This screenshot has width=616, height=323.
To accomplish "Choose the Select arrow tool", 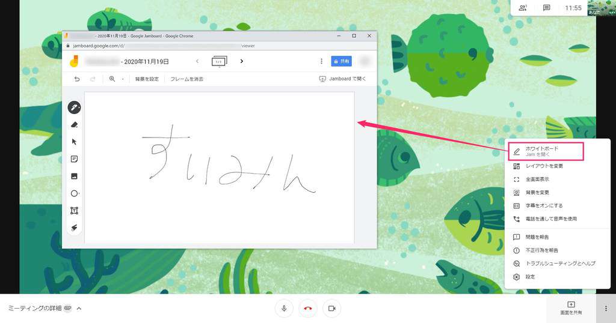I will point(74,142).
